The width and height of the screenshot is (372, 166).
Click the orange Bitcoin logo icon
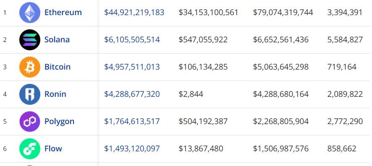(x=30, y=67)
